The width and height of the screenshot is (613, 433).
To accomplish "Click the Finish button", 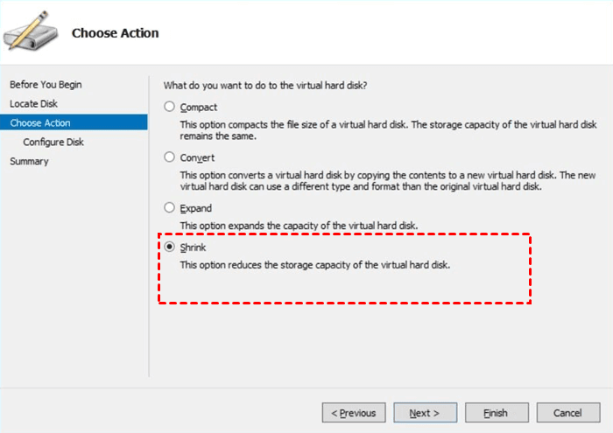I will tap(497, 413).
